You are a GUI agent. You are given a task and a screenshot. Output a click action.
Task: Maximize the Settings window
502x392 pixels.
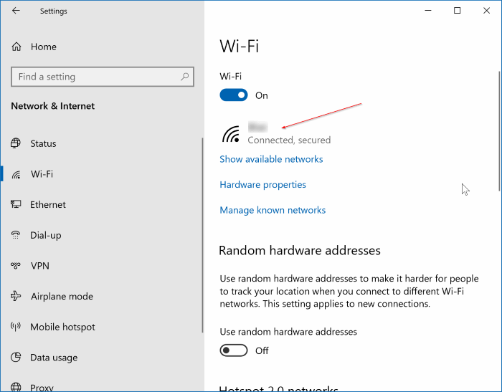458,11
